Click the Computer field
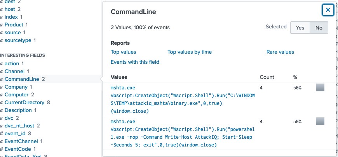 (x=16, y=94)
